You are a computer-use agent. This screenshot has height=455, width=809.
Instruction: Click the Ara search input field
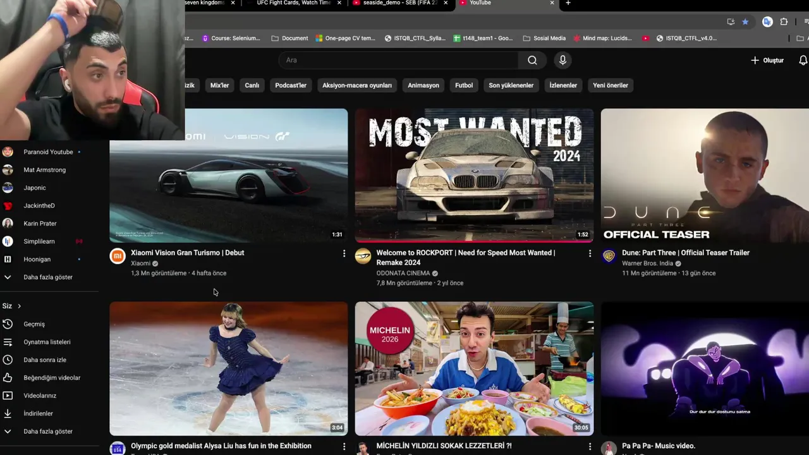(398, 60)
